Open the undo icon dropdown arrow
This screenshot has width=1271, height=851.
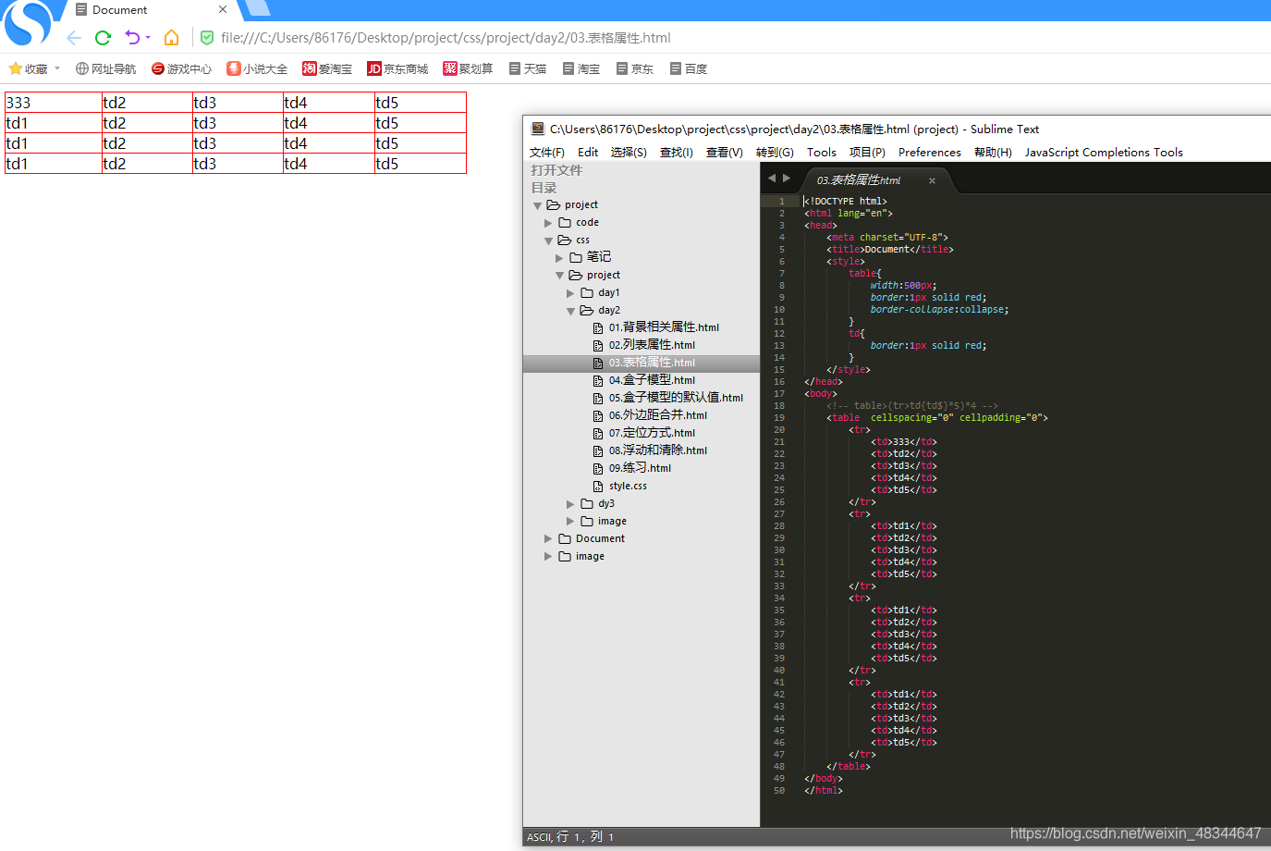(148, 38)
